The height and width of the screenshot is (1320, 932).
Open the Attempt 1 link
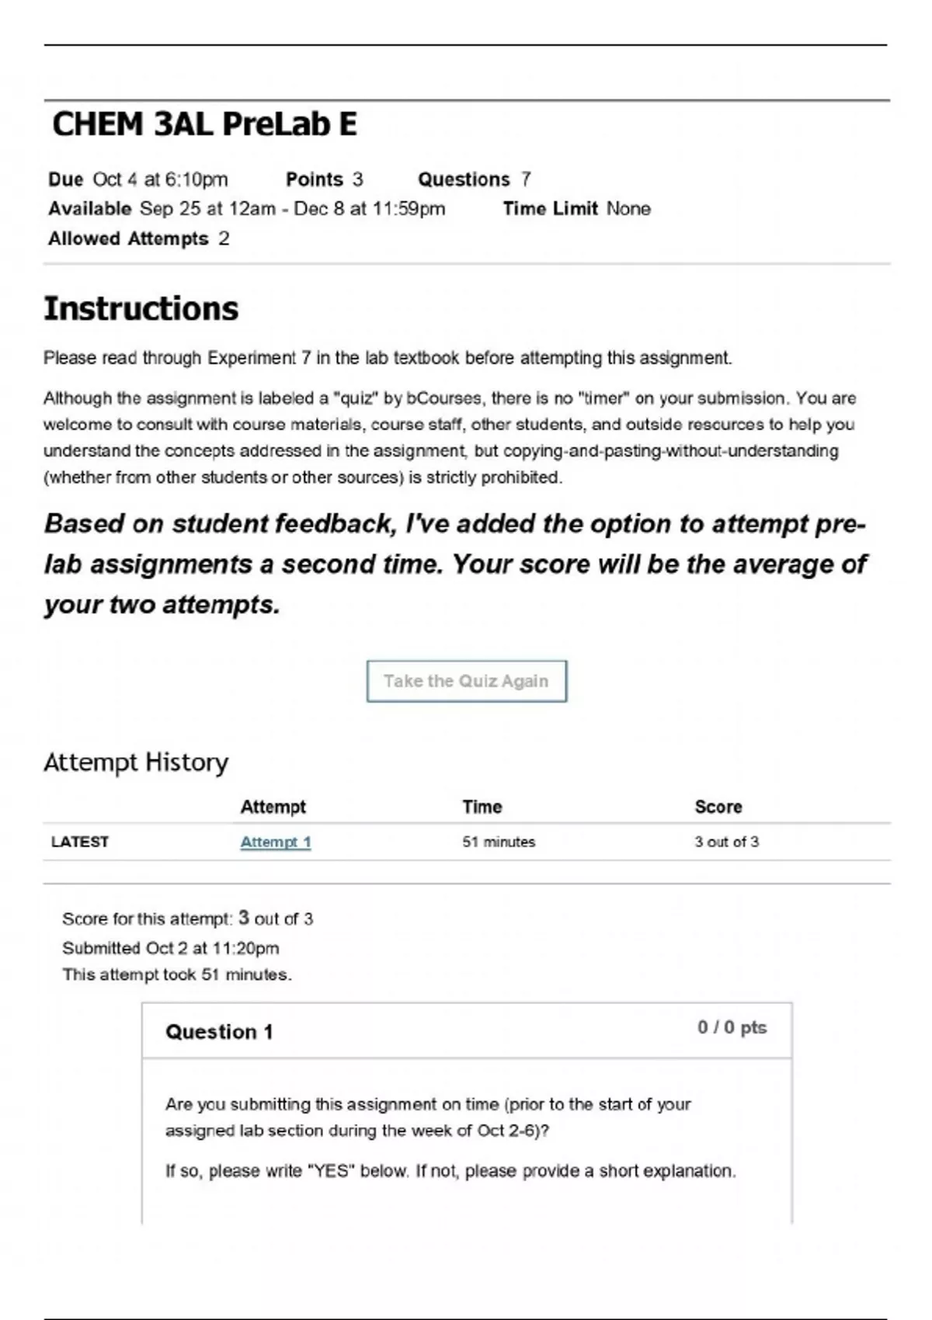[275, 841]
